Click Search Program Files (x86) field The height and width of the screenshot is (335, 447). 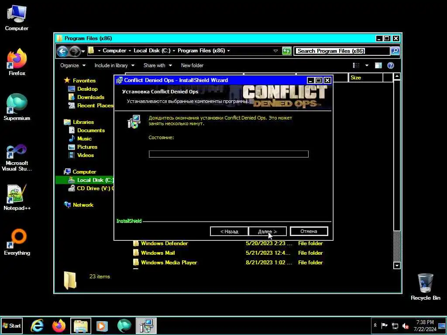click(x=342, y=51)
